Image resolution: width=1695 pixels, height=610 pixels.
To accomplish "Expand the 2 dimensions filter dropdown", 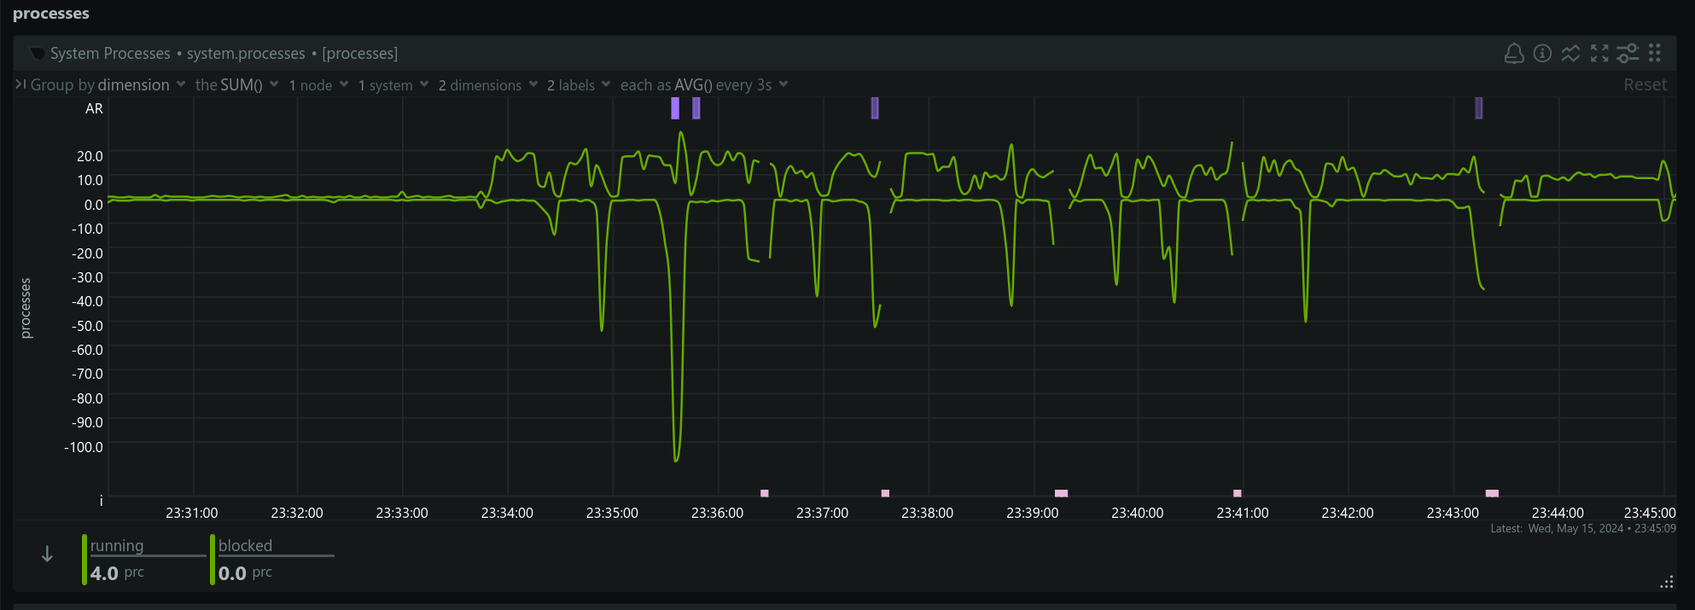I will click(x=487, y=85).
